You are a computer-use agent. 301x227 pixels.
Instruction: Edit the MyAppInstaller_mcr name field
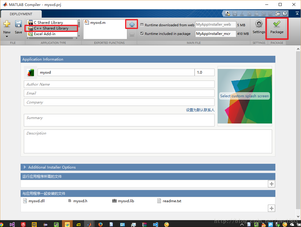click(215, 34)
